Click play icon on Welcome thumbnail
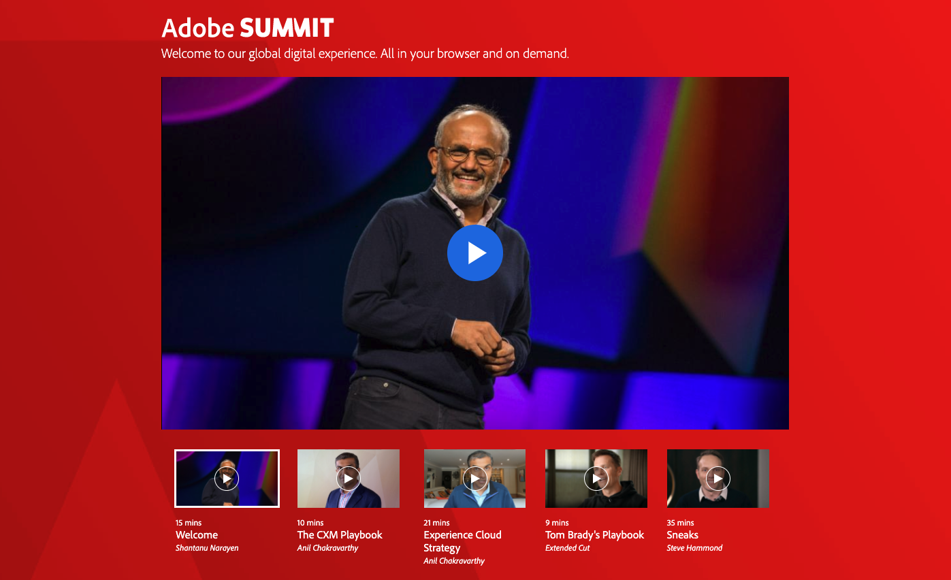 (x=227, y=479)
